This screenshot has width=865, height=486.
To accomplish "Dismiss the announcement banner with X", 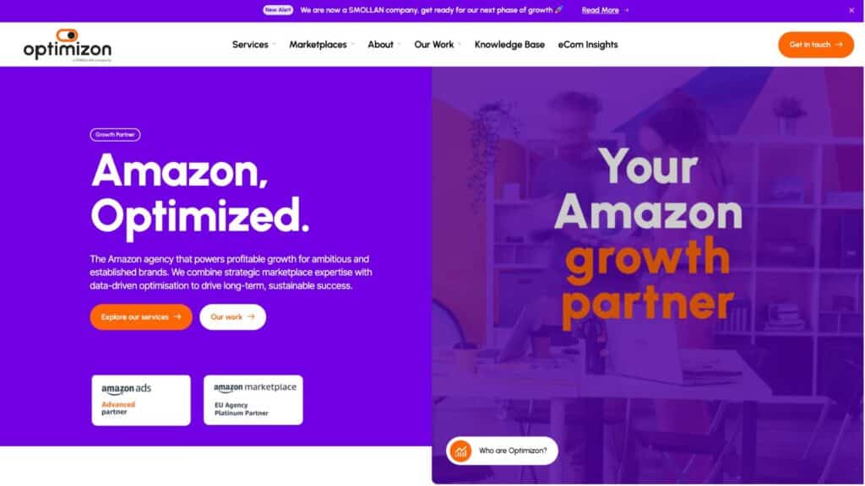I will click(851, 10).
